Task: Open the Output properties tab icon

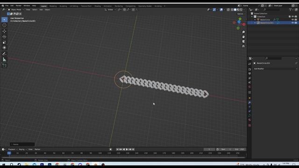Action: 249,74
